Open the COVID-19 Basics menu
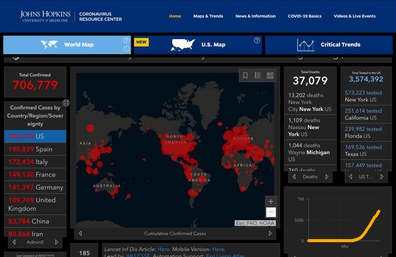The height and width of the screenshot is (257, 396). point(304,16)
